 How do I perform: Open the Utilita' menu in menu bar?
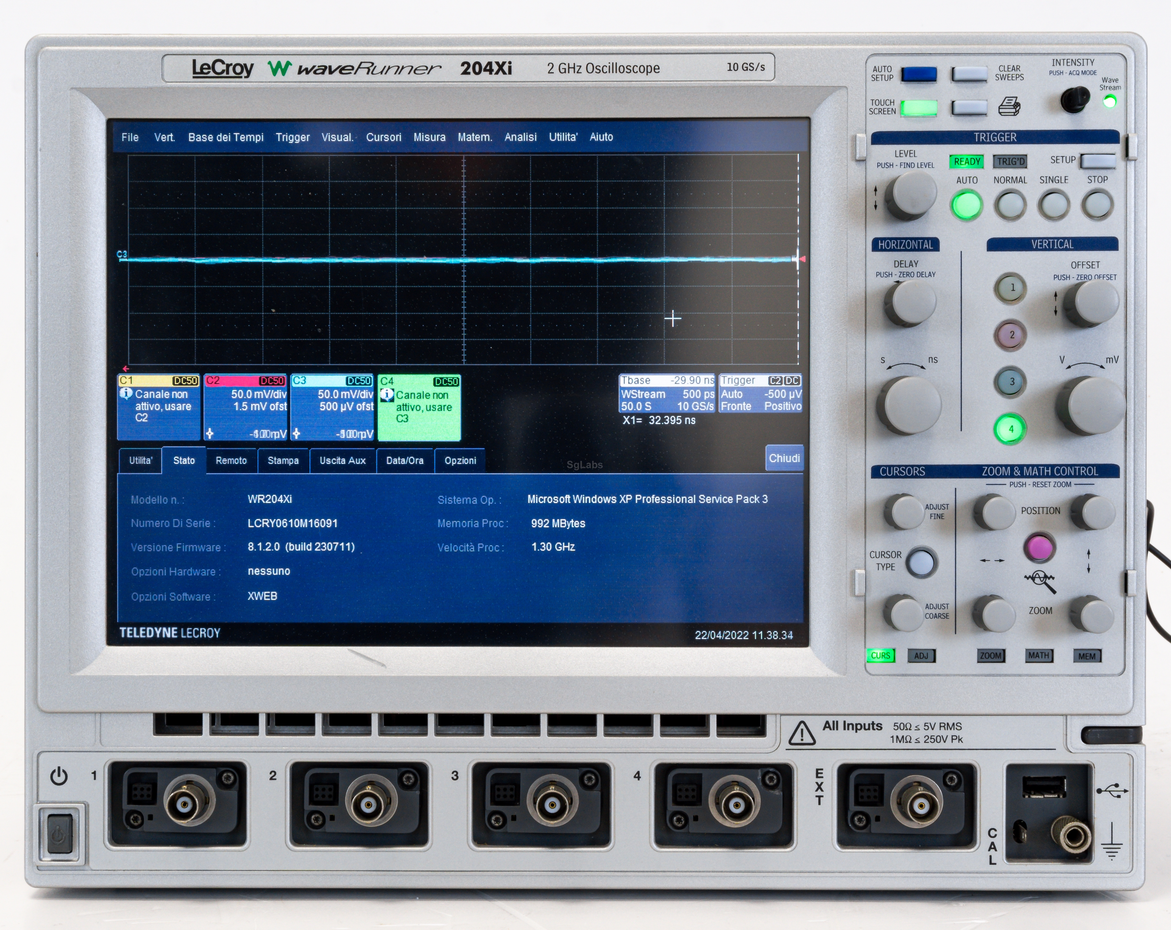point(563,137)
